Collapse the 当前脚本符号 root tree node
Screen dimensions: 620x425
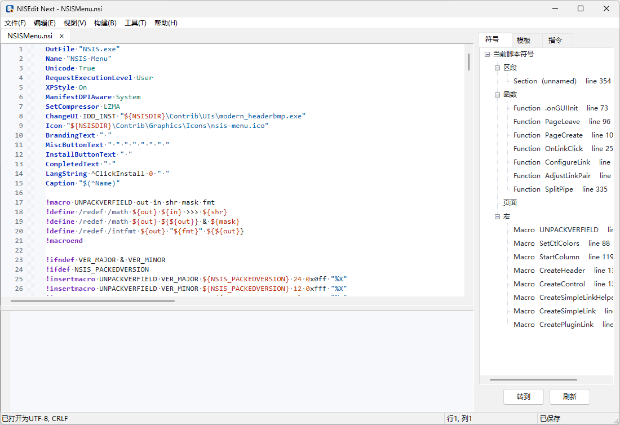coord(487,54)
